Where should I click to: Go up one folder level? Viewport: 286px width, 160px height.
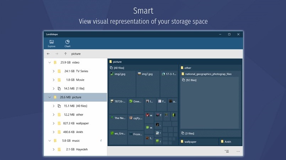65,54
